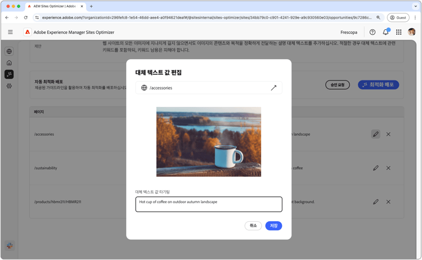Click the zoom magnifier icon in address bar
The width and height of the screenshot is (422, 260).
pyautogui.click(x=378, y=17)
